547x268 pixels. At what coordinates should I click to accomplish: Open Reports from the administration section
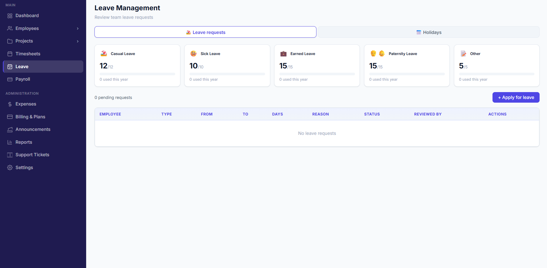click(43, 142)
